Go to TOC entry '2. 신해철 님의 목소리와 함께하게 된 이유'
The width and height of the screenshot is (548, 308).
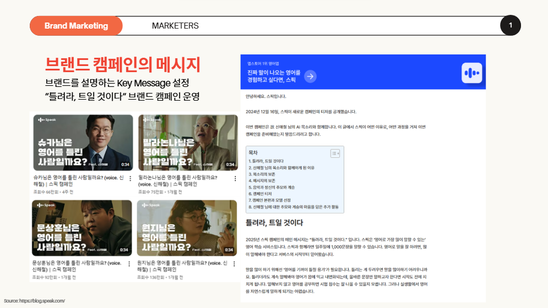point(281,168)
